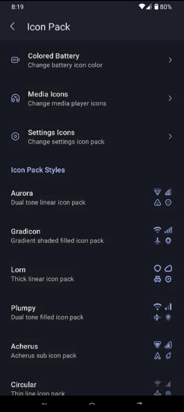
Task: Tap the Lorn icon preview
Action: click(x=163, y=274)
